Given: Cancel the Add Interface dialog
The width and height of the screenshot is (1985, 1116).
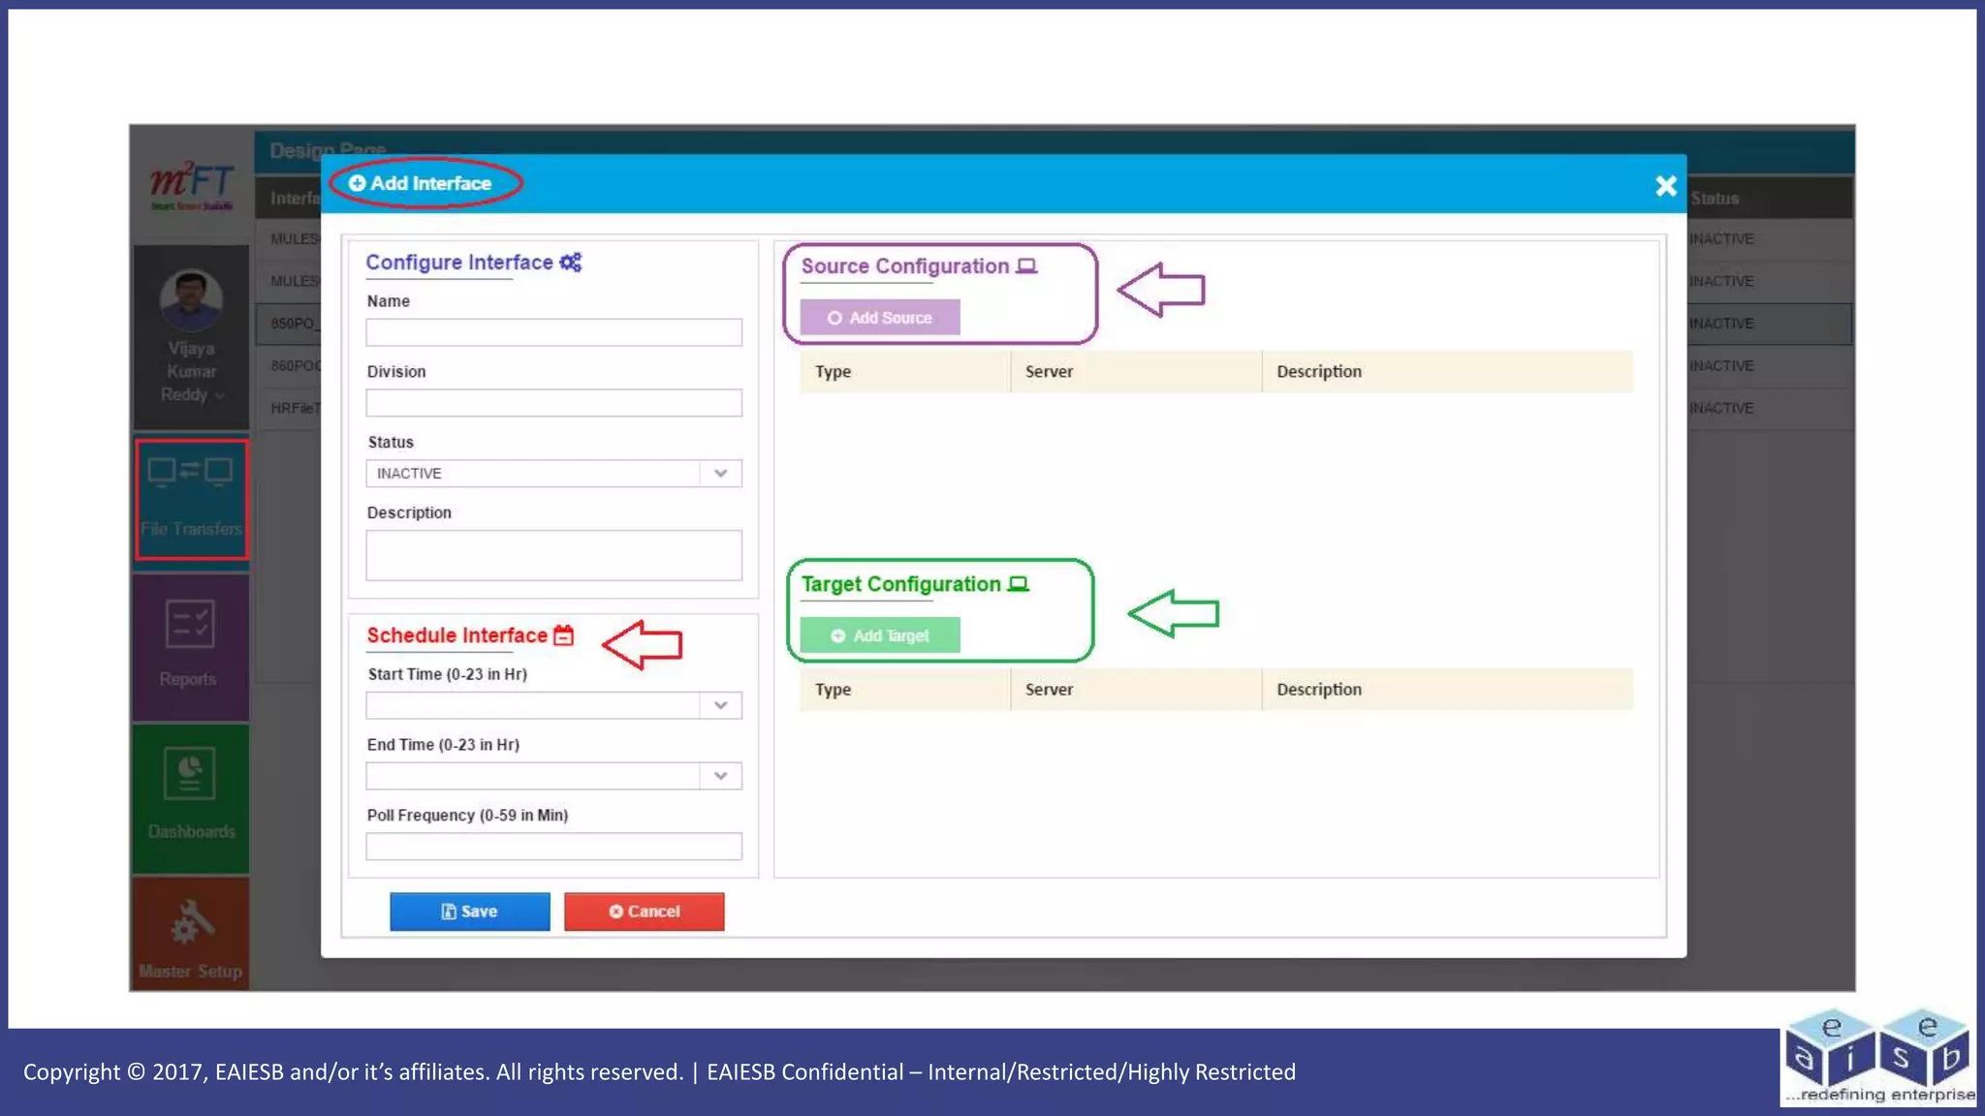Looking at the screenshot, I should click(x=644, y=912).
